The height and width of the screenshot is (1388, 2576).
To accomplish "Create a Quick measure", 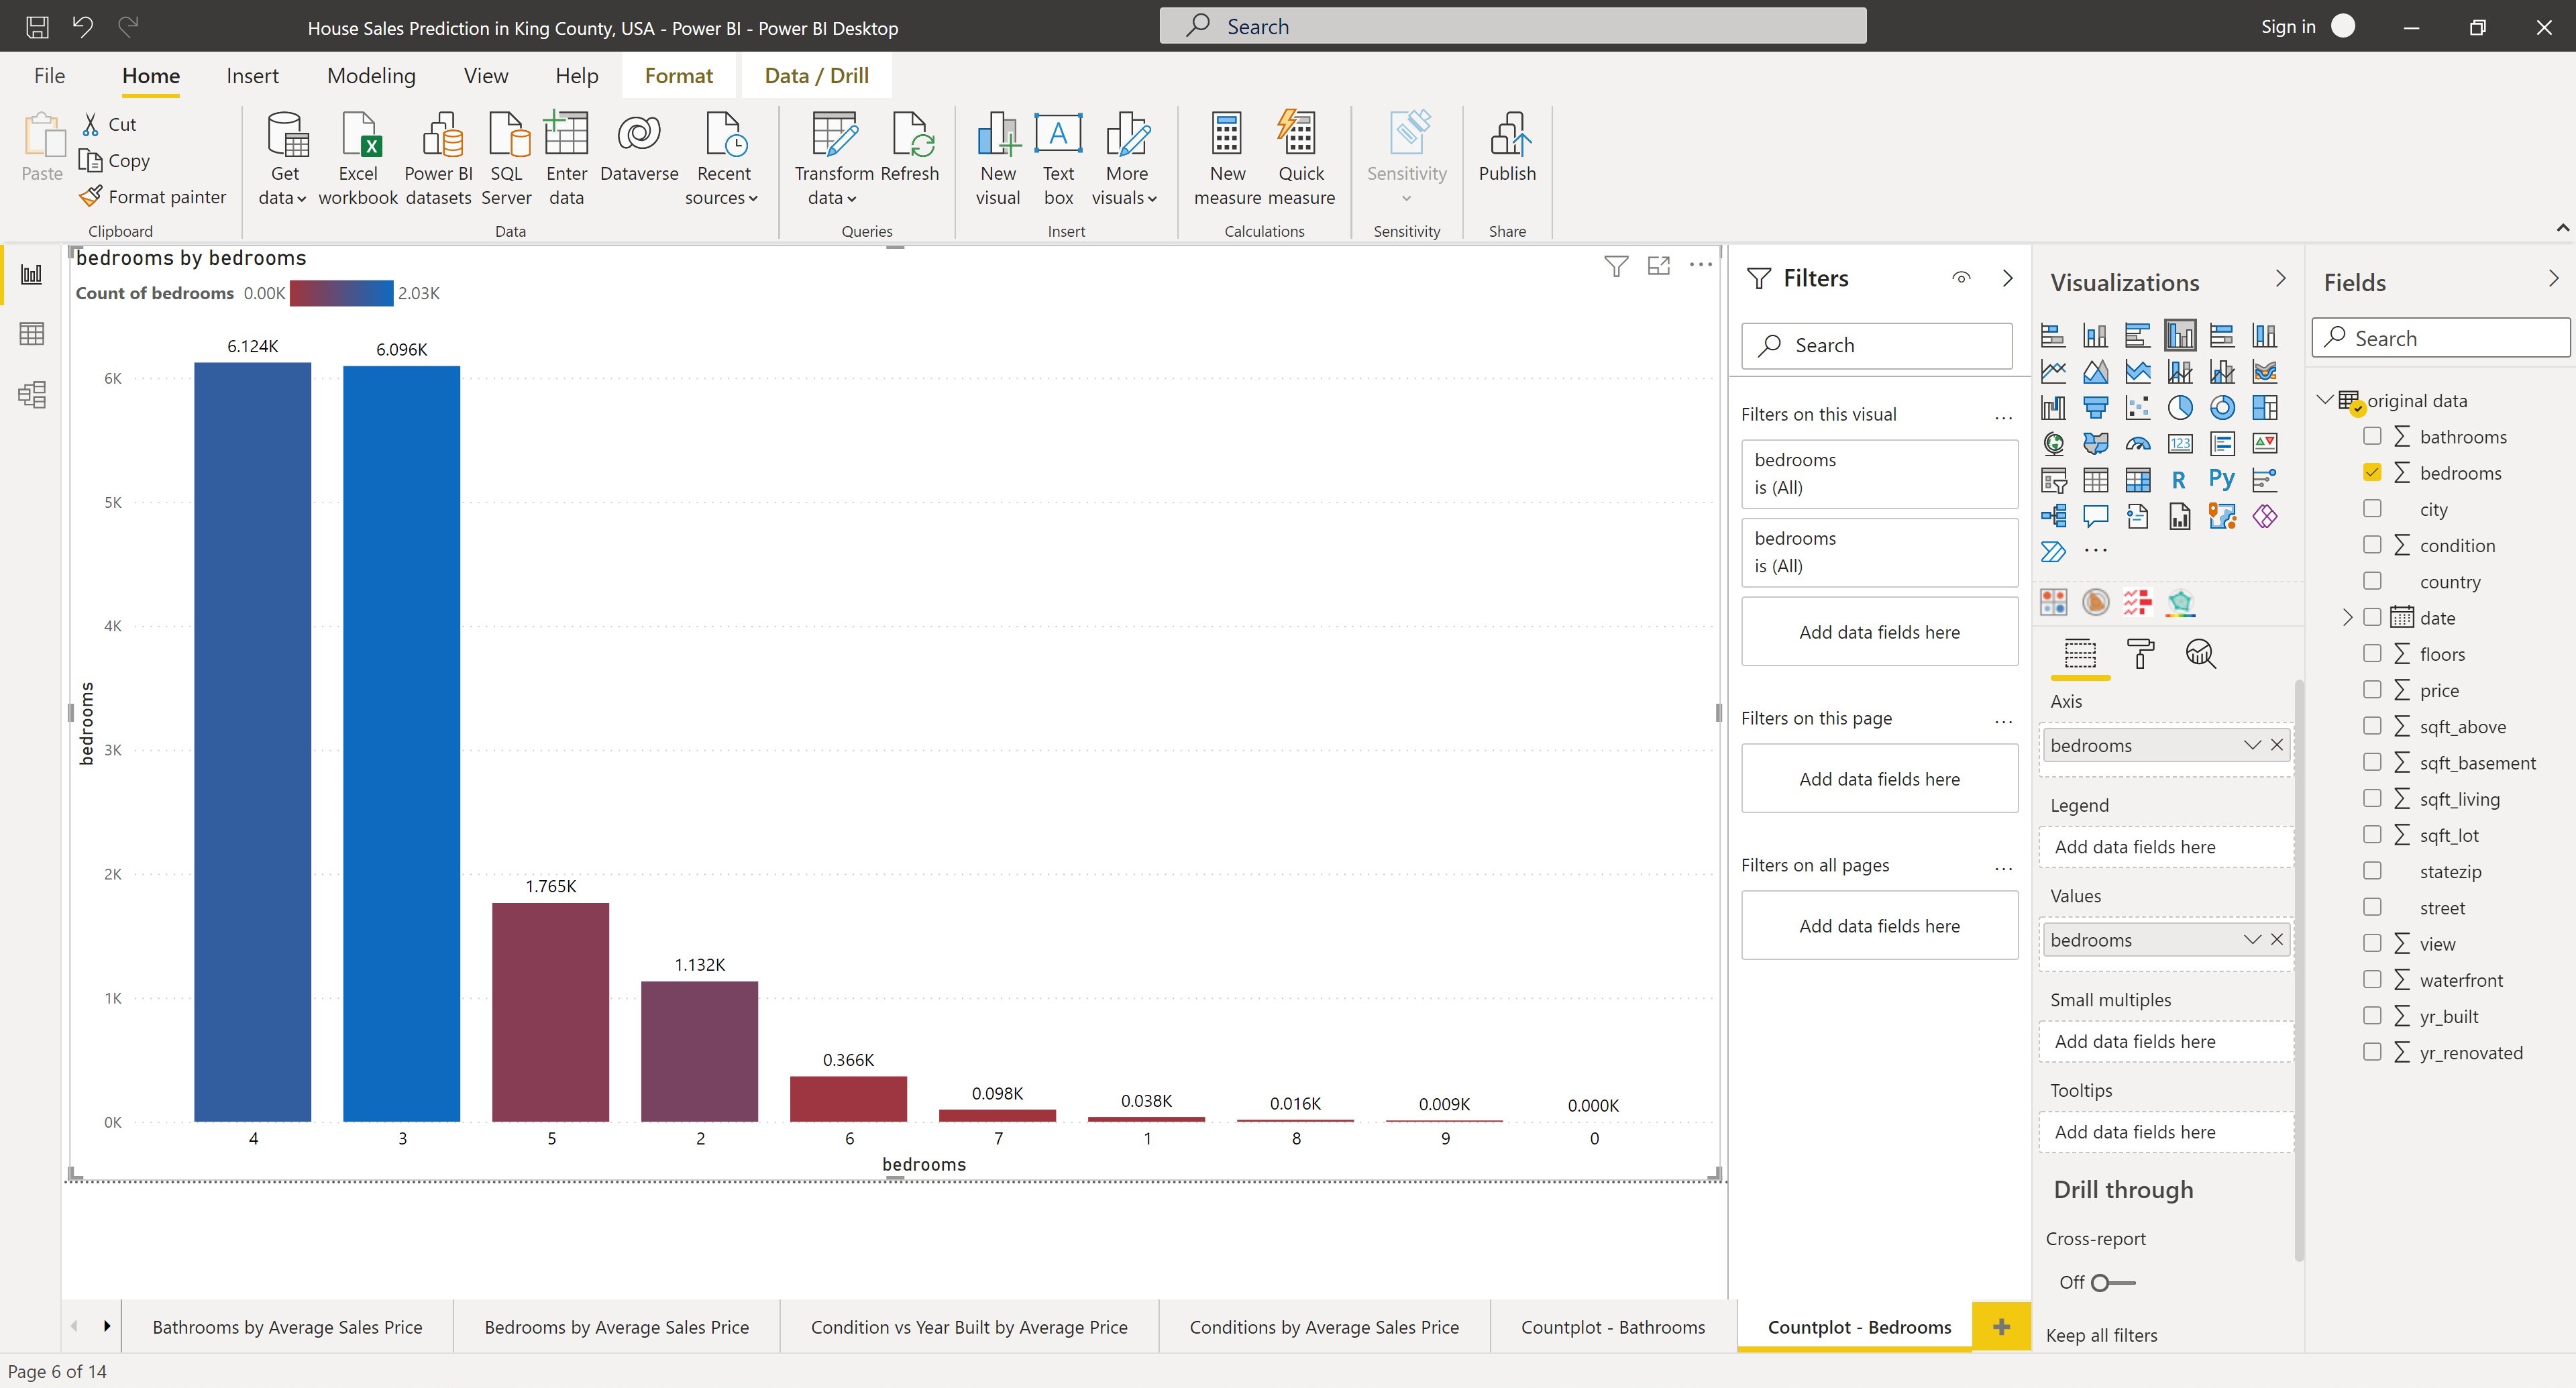I will (x=1300, y=159).
